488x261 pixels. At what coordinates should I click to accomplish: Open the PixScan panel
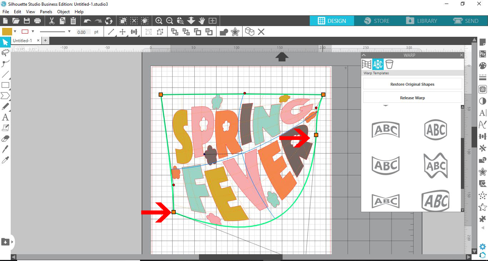(483, 54)
